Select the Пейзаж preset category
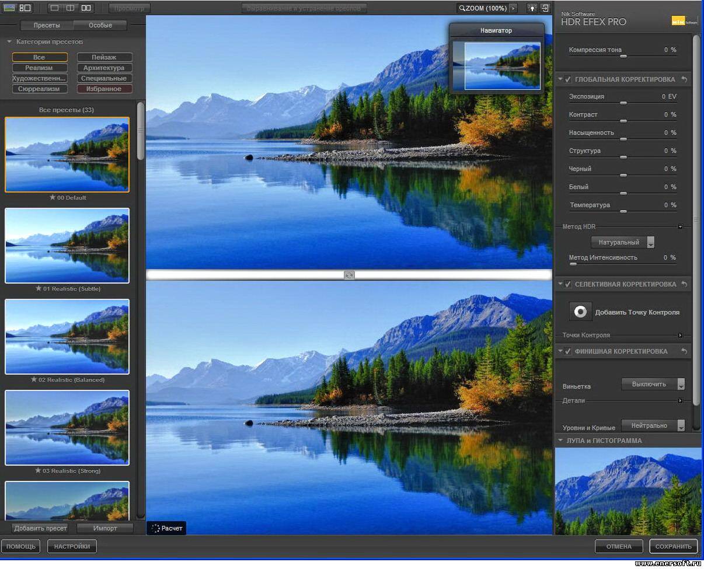 104,57
